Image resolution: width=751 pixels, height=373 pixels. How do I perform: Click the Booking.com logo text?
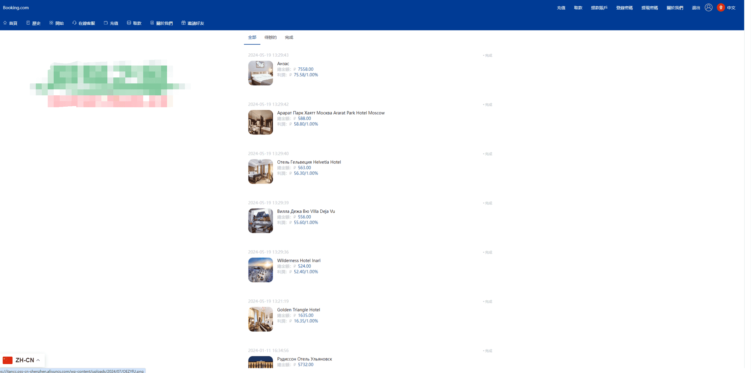(16, 8)
